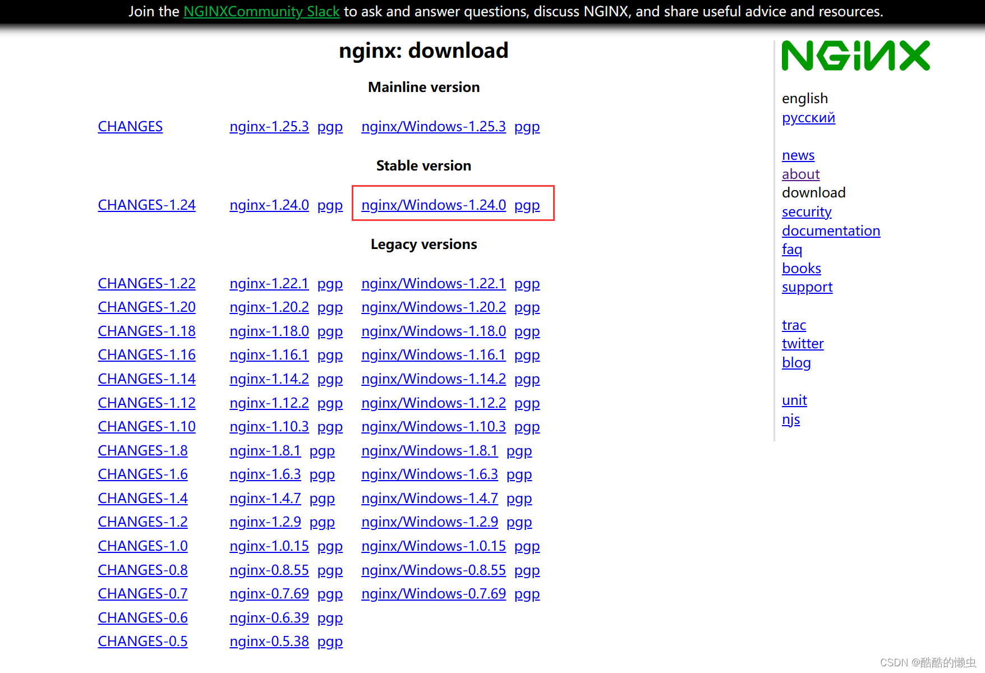Open CHANGES-0.8 link
The width and height of the screenshot is (985, 673).
point(143,570)
